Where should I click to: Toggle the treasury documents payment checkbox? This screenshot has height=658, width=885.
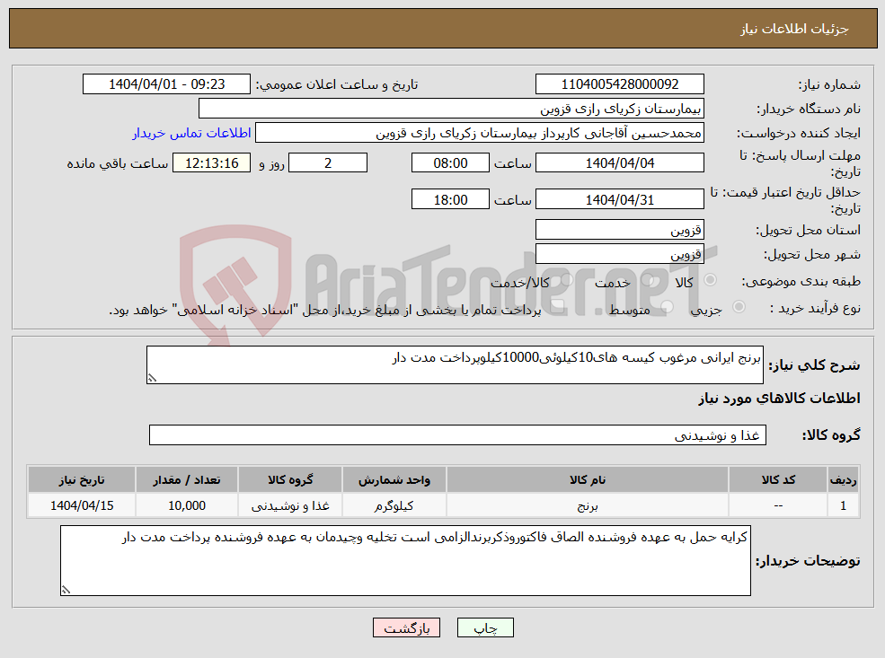click(558, 307)
